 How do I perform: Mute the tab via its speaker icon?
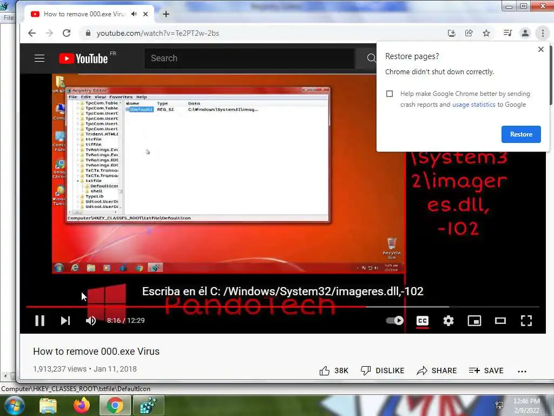point(134,14)
